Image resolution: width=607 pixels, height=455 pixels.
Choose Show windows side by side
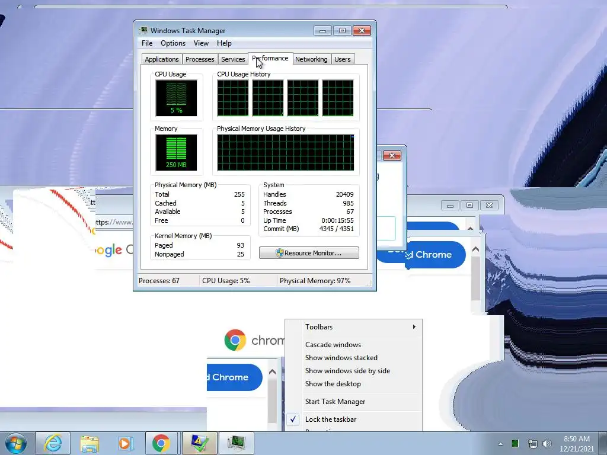coord(347,371)
